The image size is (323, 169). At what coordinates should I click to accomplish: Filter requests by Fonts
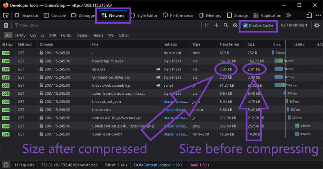pos(66,35)
